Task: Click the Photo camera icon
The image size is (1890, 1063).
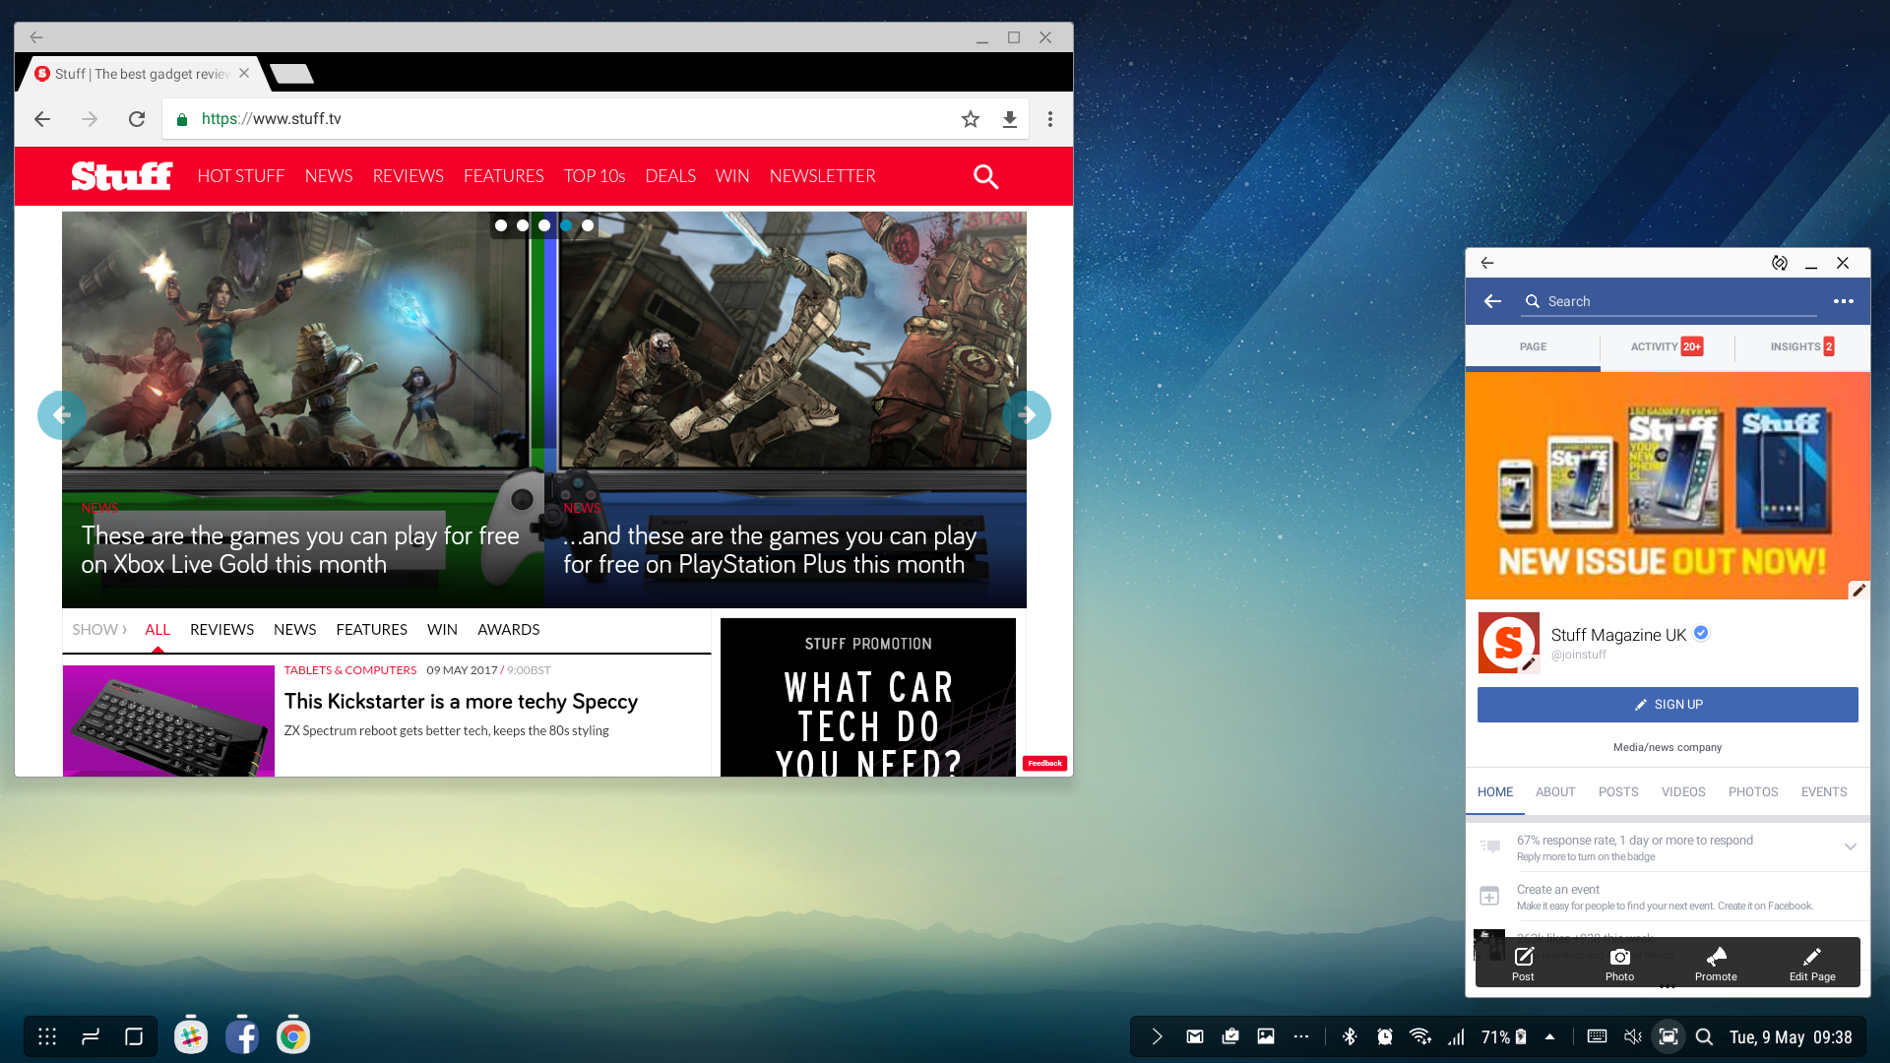Action: click(x=1619, y=963)
